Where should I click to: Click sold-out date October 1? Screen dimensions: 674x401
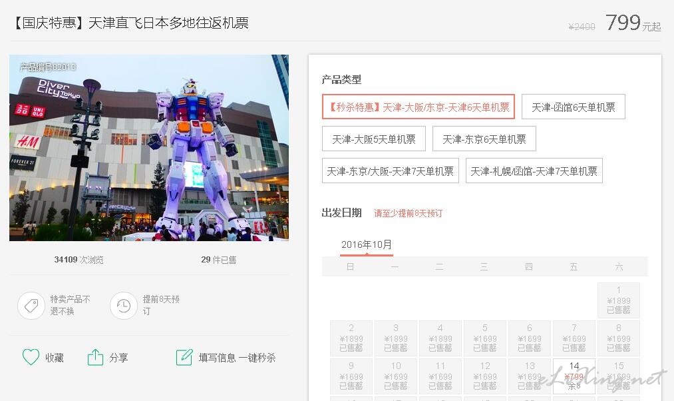coord(619,300)
